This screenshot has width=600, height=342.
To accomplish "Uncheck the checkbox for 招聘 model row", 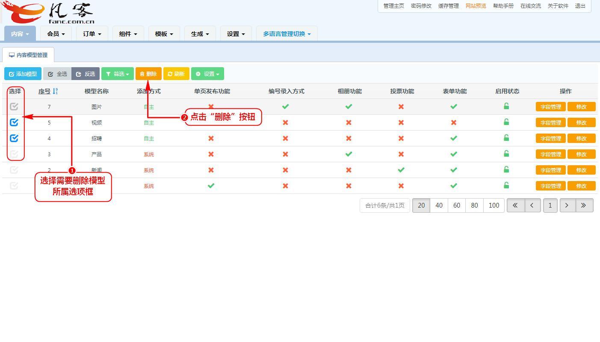I will [14, 138].
